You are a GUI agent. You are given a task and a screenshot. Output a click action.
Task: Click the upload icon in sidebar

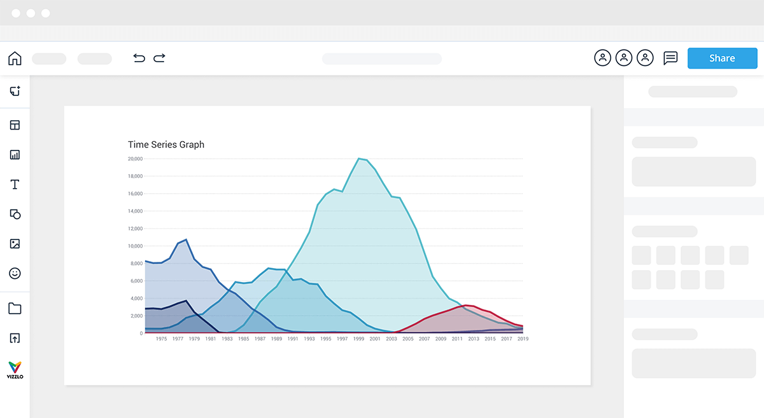tap(15, 338)
